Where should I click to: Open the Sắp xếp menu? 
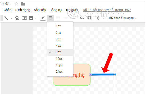pyautogui.click(x=40, y=10)
